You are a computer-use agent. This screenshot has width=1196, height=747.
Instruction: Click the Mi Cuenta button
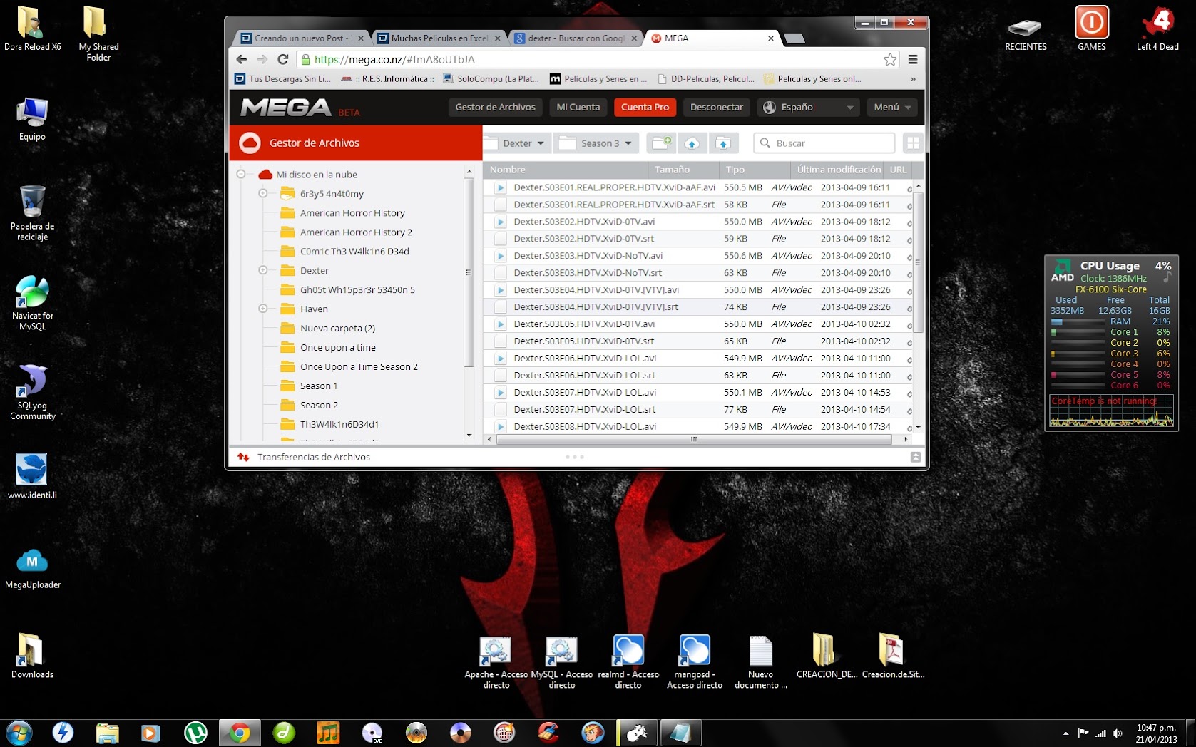tap(578, 108)
